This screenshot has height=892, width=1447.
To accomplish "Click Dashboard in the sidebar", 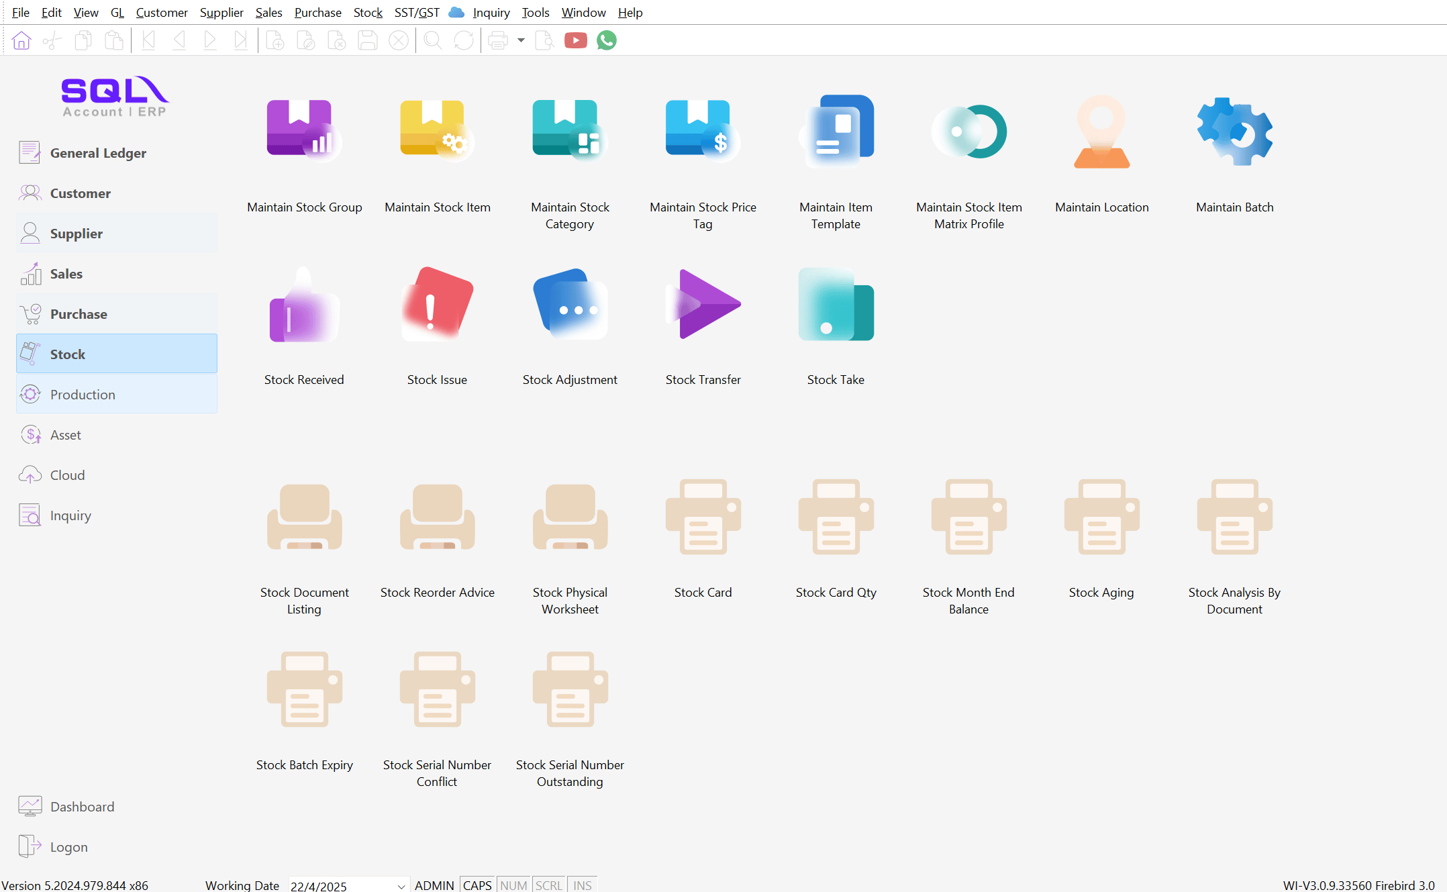I will coord(82,807).
